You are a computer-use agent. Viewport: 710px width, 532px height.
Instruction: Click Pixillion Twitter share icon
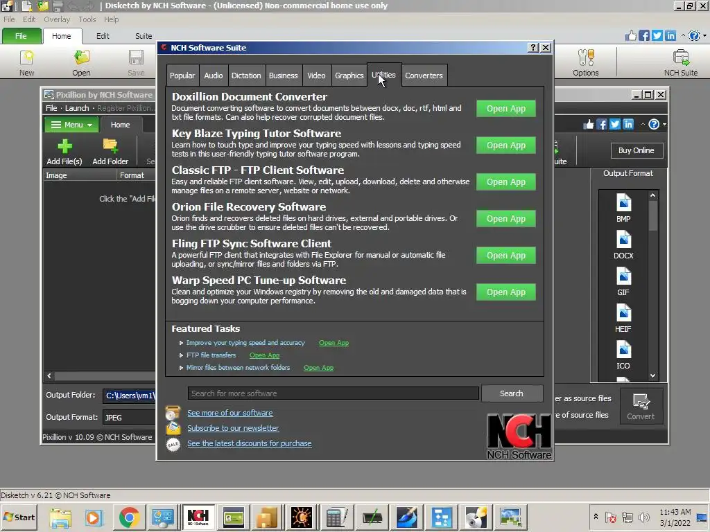(x=615, y=124)
